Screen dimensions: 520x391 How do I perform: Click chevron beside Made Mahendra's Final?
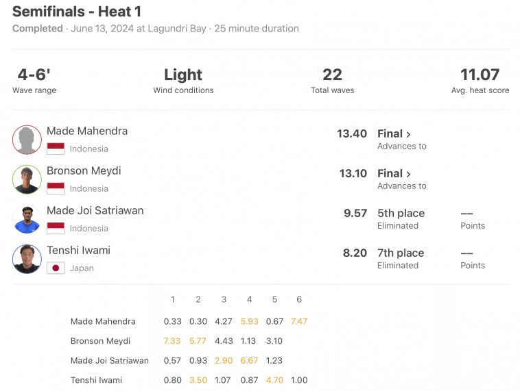pyautogui.click(x=408, y=134)
